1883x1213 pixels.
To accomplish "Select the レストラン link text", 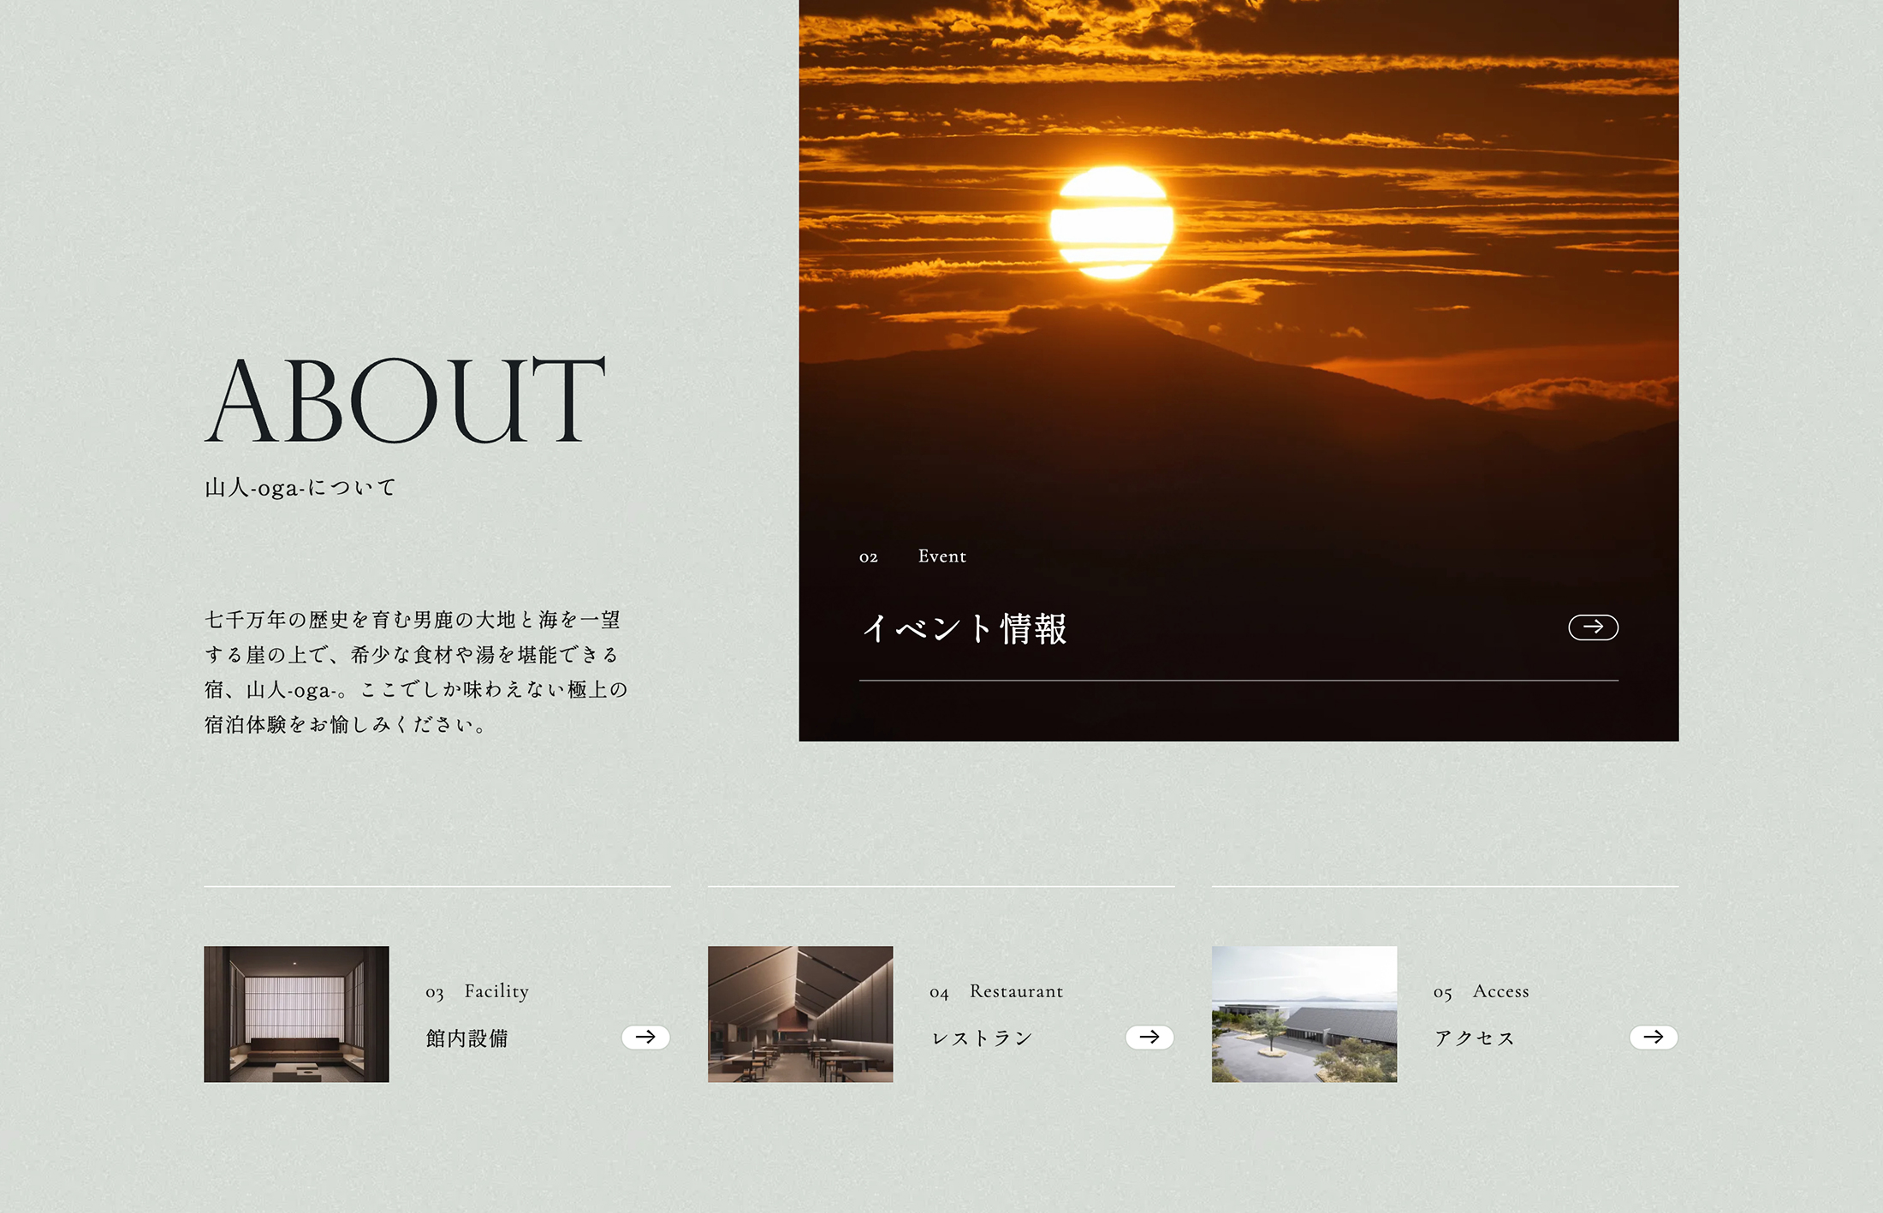I will point(983,1038).
